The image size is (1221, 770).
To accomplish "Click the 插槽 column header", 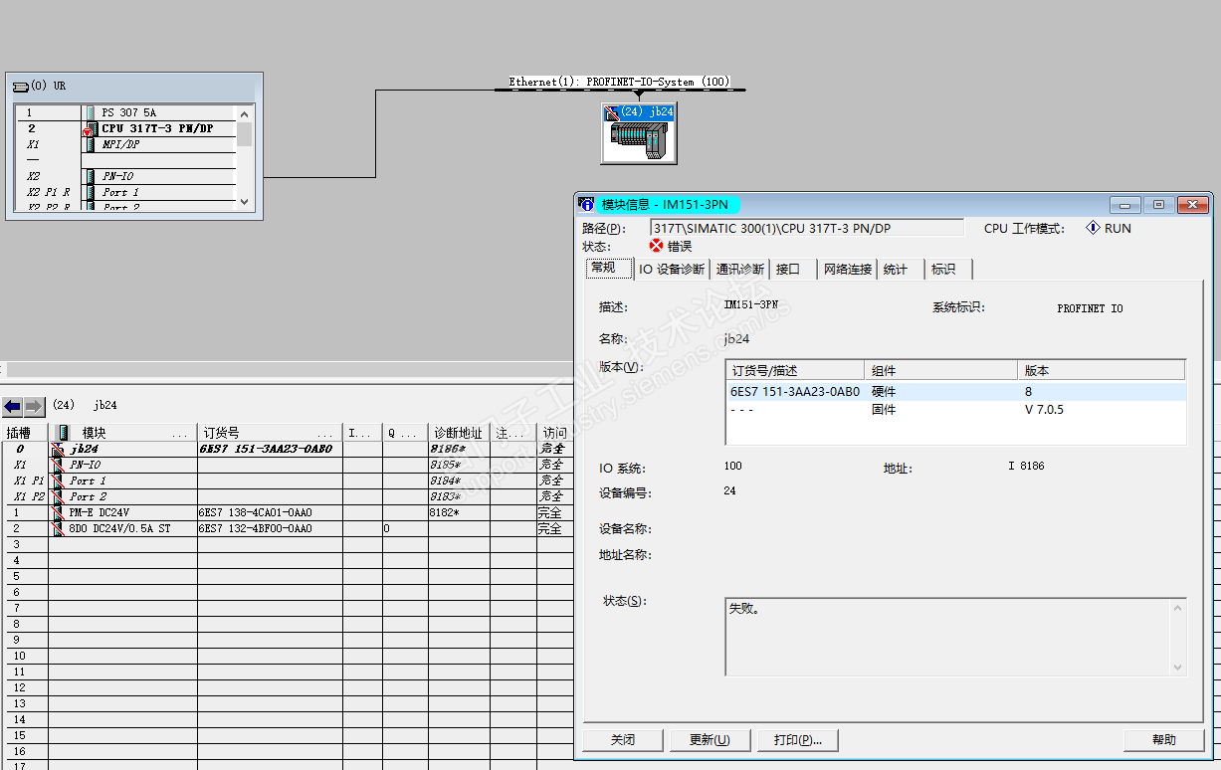I will pyautogui.click(x=23, y=433).
